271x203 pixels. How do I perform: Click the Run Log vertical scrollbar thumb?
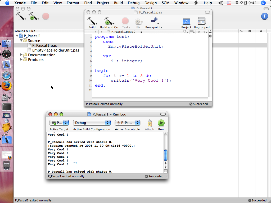[166, 155]
